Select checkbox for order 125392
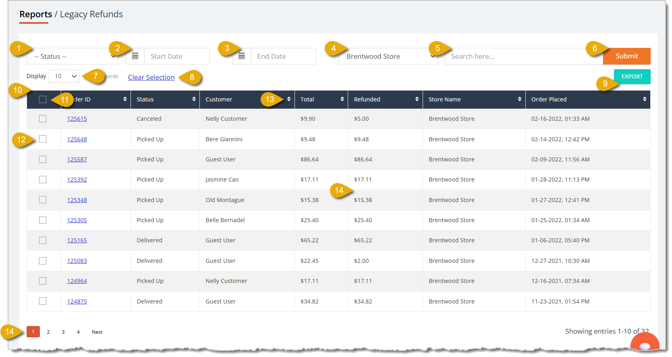Viewport: 672px width, 357px height. [x=43, y=180]
